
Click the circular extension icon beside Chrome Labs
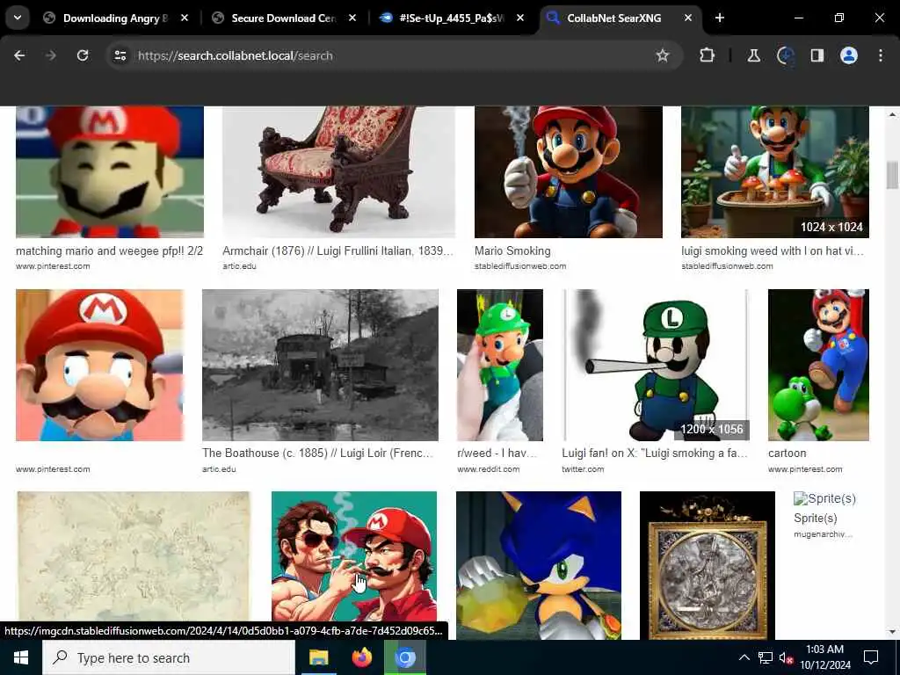pyautogui.click(x=785, y=55)
